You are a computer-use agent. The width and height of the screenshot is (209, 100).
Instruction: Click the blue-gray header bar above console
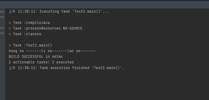(105, 5)
